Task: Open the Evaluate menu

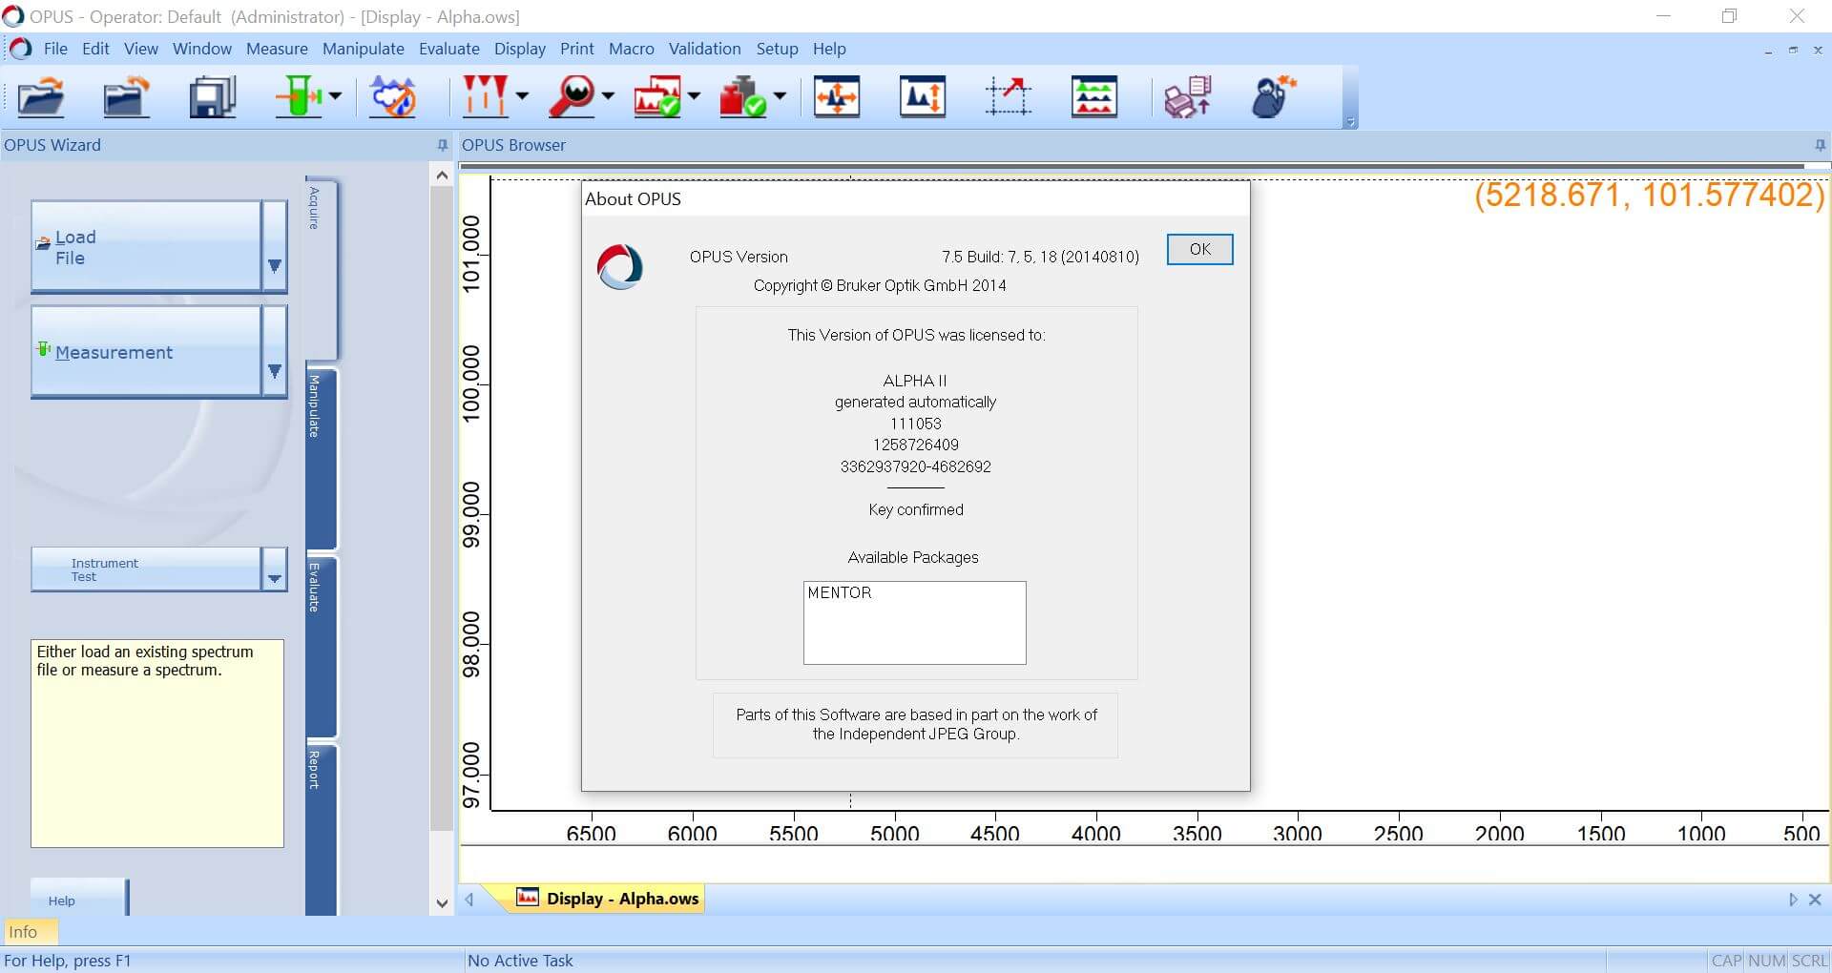Action: (x=448, y=49)
